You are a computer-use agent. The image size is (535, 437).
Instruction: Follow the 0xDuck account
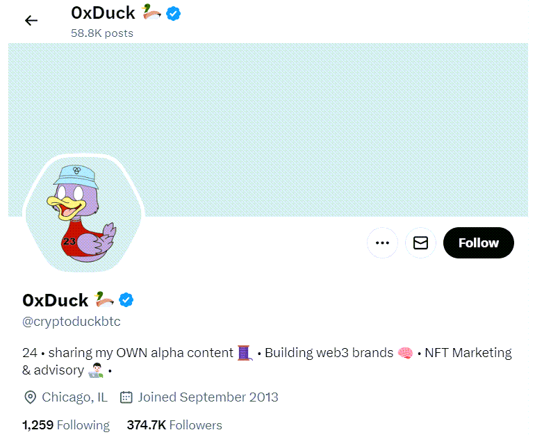pos(478,243)
